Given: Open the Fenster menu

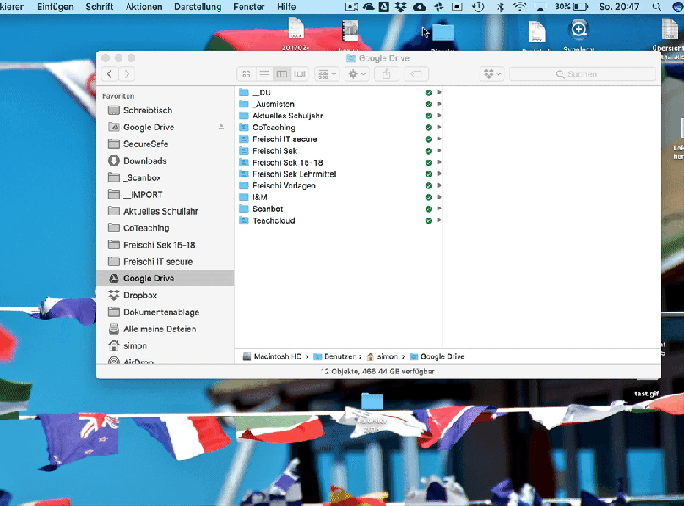Looking at the screenshot, I should click(248, 6).
